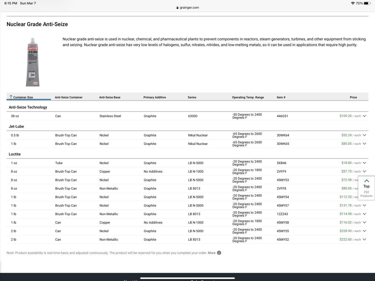Click the up chevron above Top
The height and width of the screenshot is (281, 375).
(x=366, y=181)
